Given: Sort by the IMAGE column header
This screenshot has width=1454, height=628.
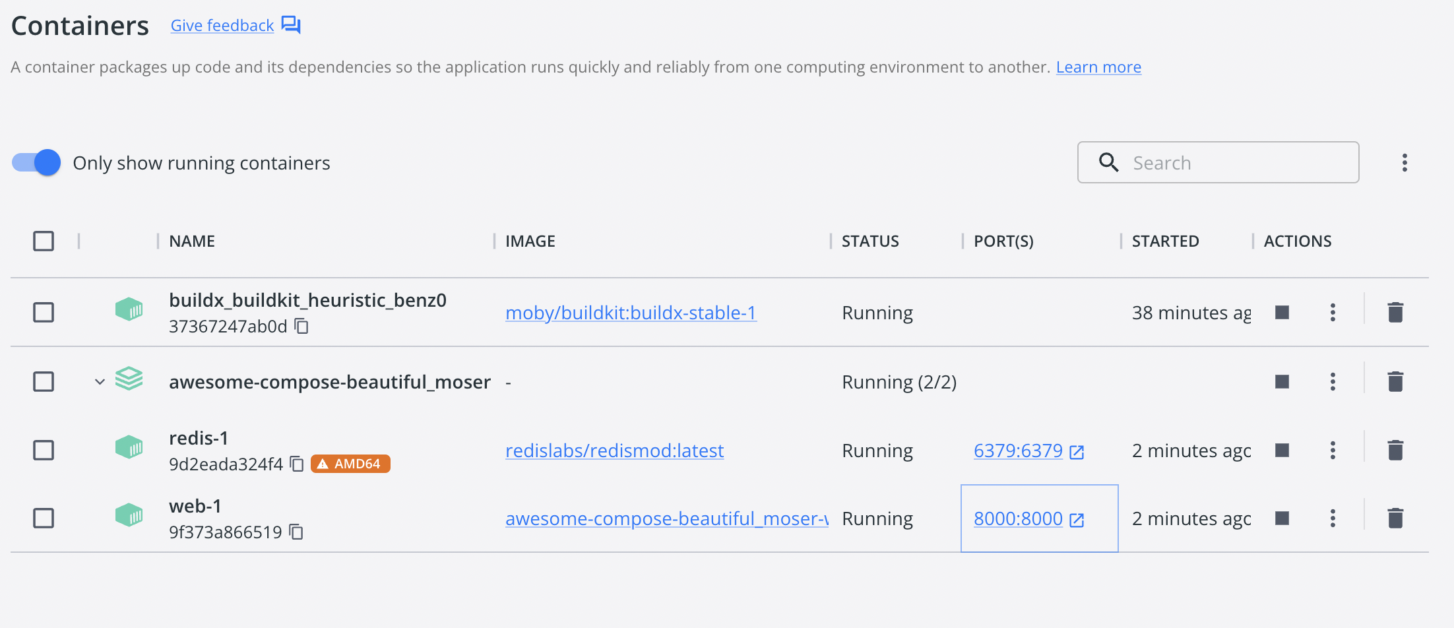Looking at the screenshot, I should click(530, 241).
